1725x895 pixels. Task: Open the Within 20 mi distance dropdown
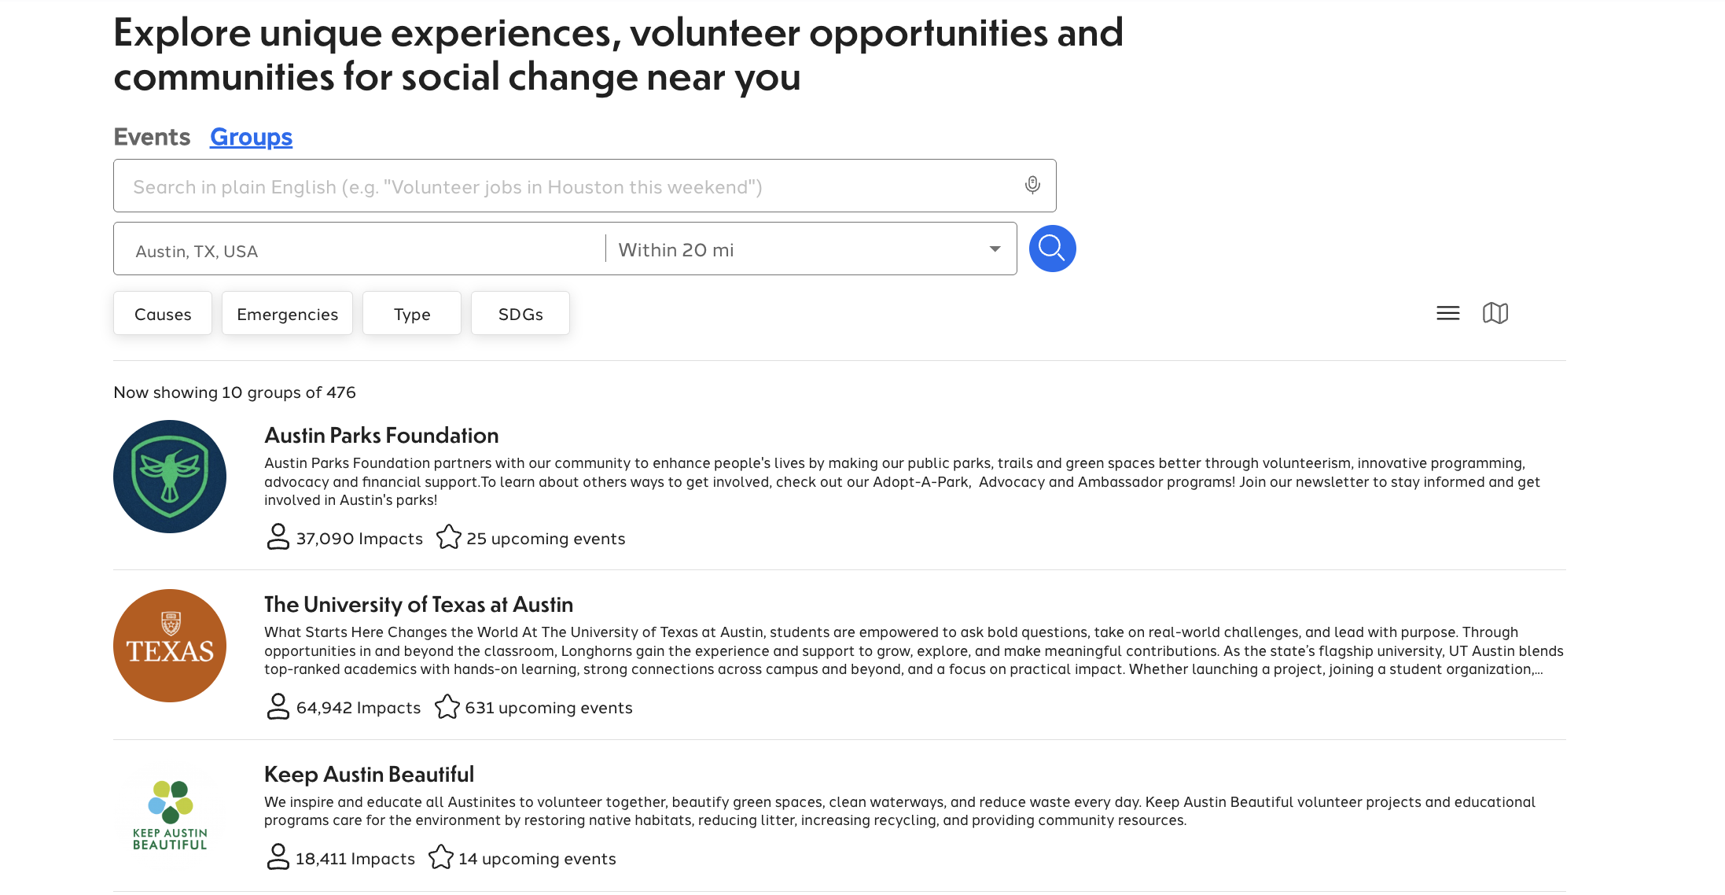(810, 249)
